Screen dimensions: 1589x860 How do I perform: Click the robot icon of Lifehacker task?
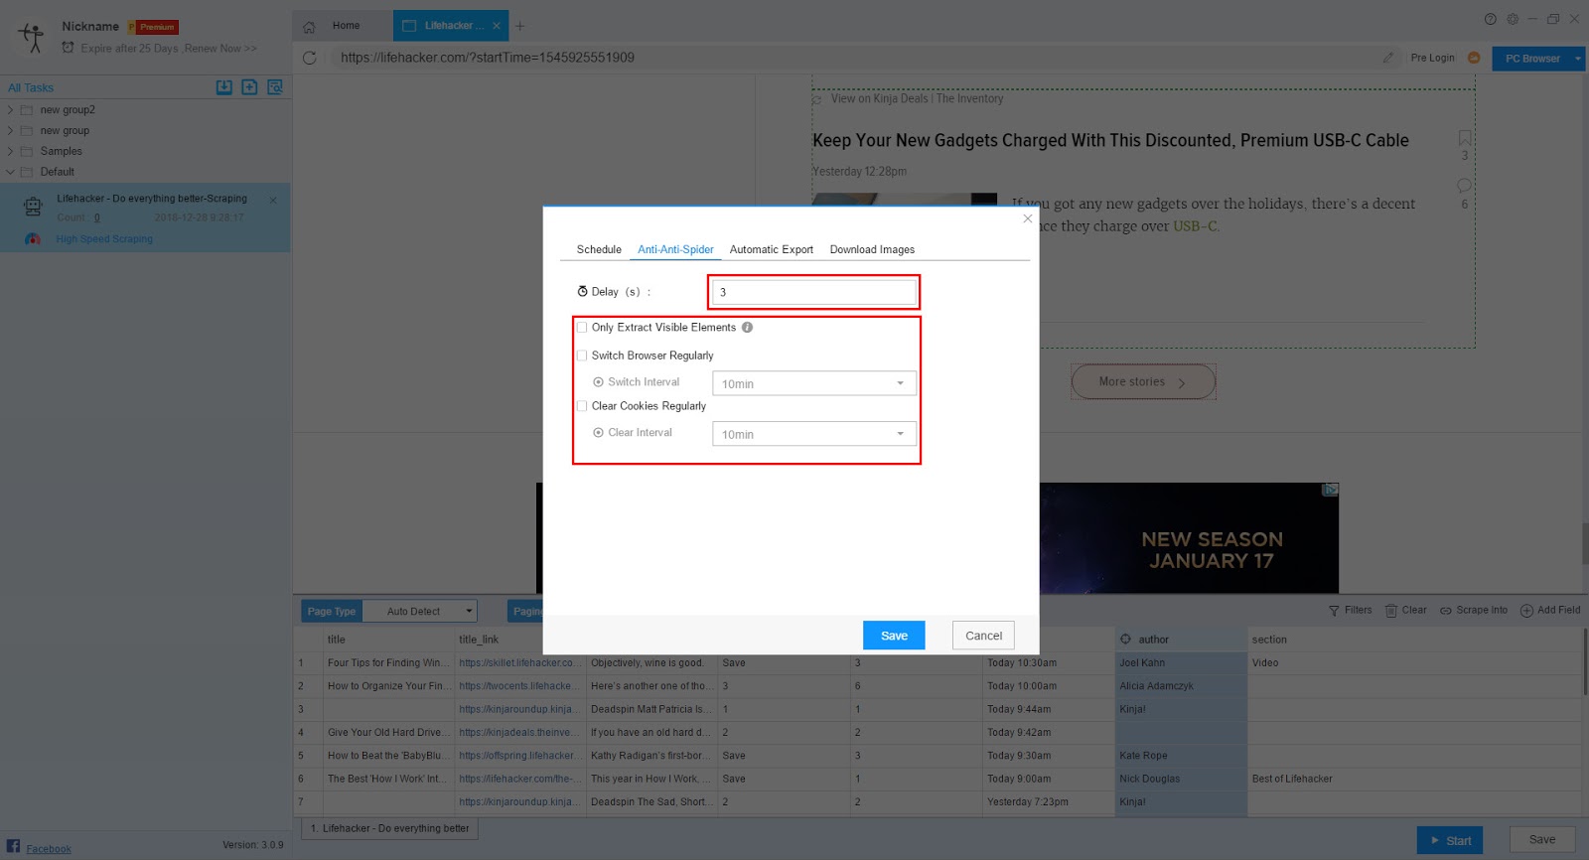tap(33, 207)
